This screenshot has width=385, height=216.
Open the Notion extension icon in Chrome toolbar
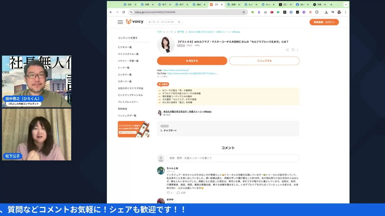coord(285,12)
